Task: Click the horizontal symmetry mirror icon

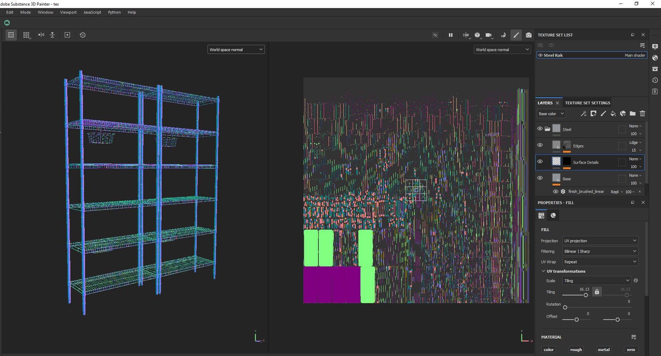Action: 41,35
